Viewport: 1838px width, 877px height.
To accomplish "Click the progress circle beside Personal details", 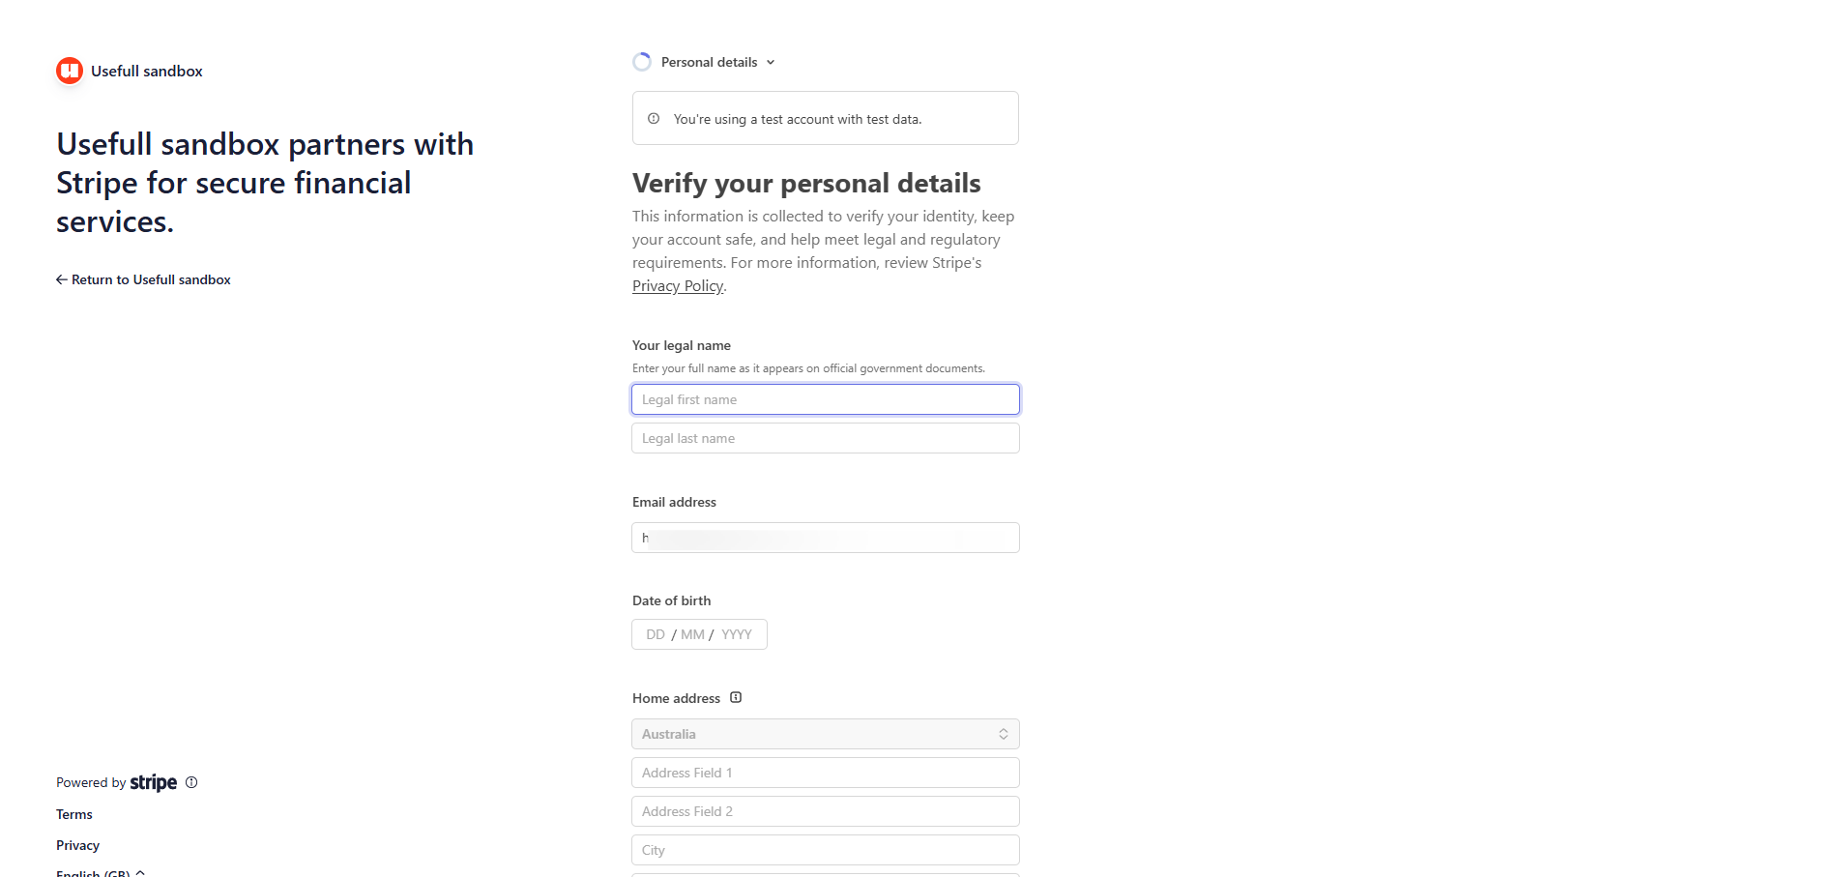I will tap(642, 61).
